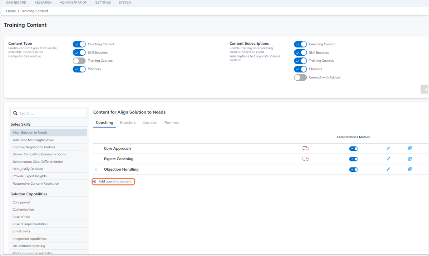Toggle Coaching Content under Content Subscriptions
Image resolution: width=429 pixels, height=256 pixels.
[300, 44]
